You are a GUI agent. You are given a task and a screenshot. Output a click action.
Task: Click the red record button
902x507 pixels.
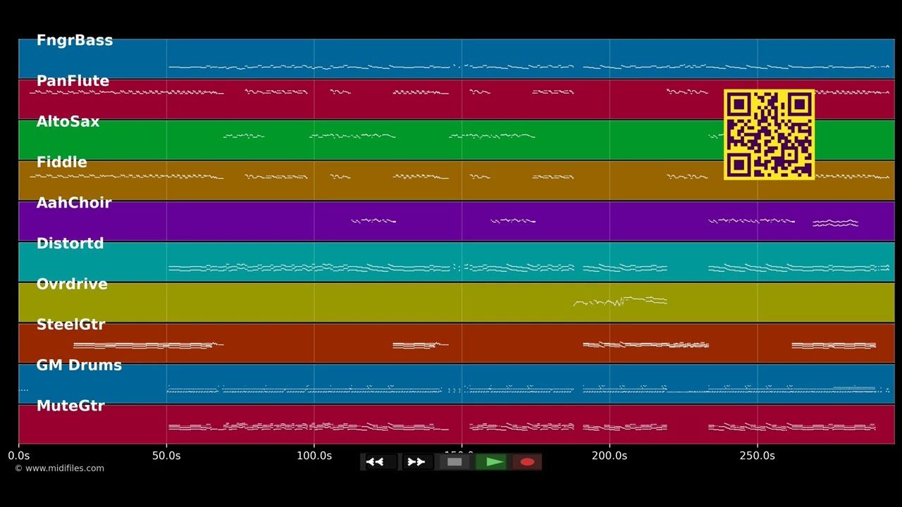coord(527,462)
